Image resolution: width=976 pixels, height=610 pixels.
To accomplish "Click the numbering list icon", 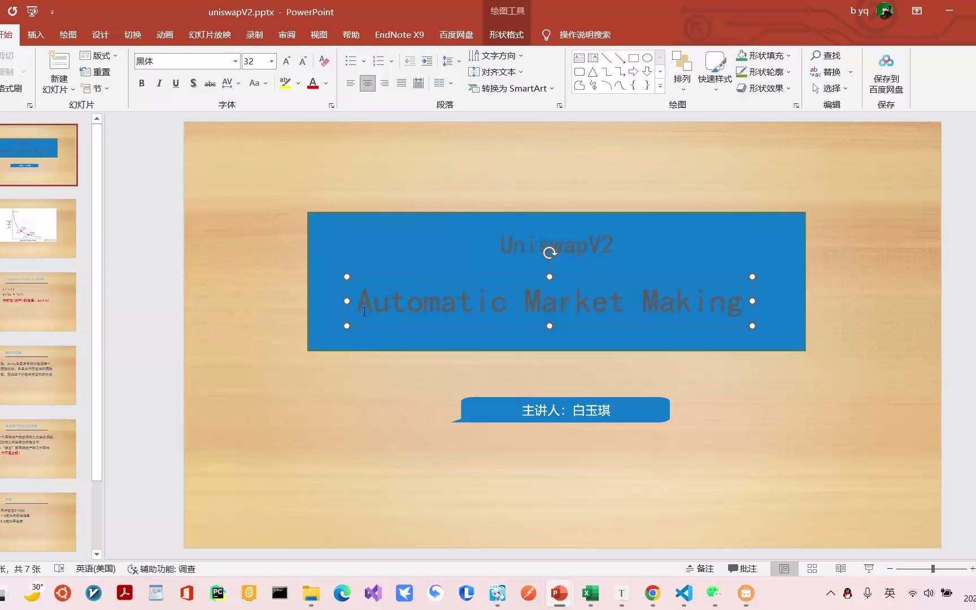I will click(378, 61).
